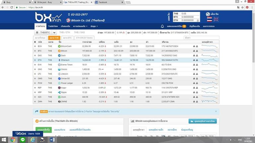The width and height of the screenshot is (255, 143).
Task: Click the Everex Token icon
Action: pos(59,65)
